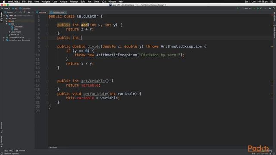Viewport: 276px width, 155px height.
Task: Run the Main configuration with green play
Action: (254, 9)
